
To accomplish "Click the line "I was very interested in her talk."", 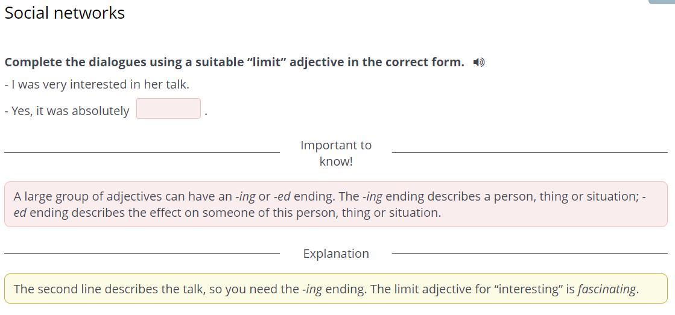I will click(97, 85).
